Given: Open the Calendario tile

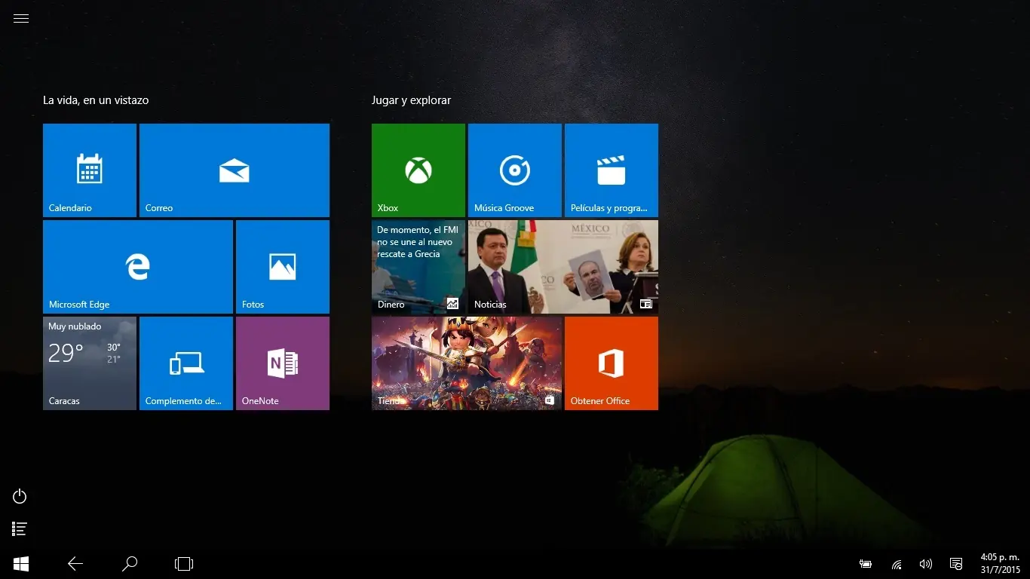Looking at the screenshot, I should point(90,170).
